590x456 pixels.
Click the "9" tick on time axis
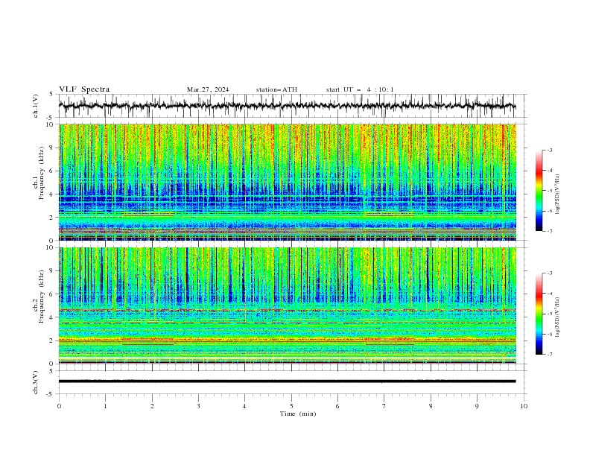click(x=477, y=406)
